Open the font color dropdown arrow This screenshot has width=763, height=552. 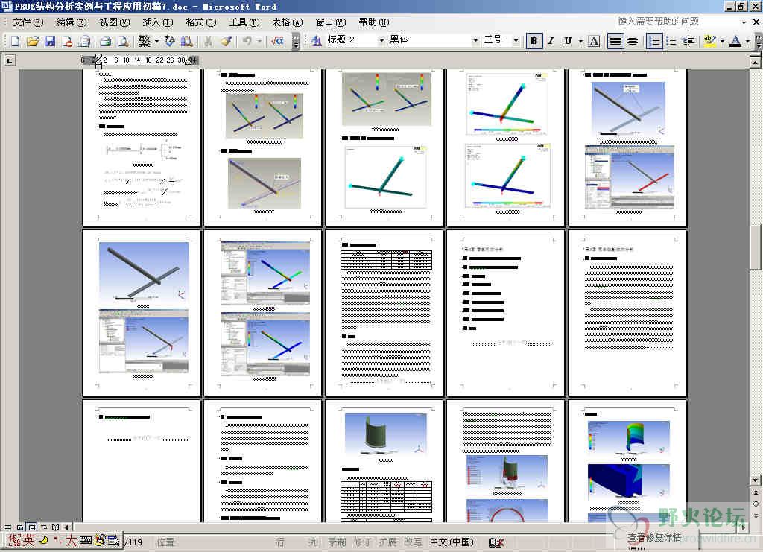click(747, 41)
